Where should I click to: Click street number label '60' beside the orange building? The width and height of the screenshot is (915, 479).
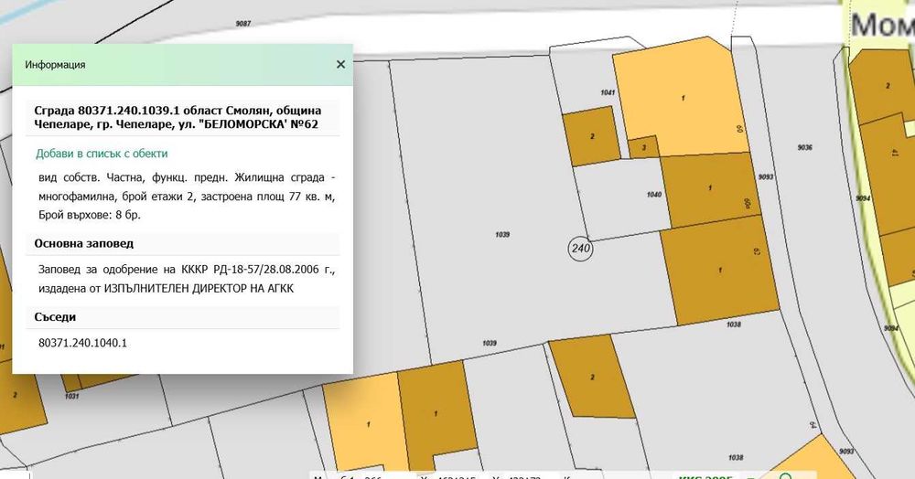tap(740, 129)
